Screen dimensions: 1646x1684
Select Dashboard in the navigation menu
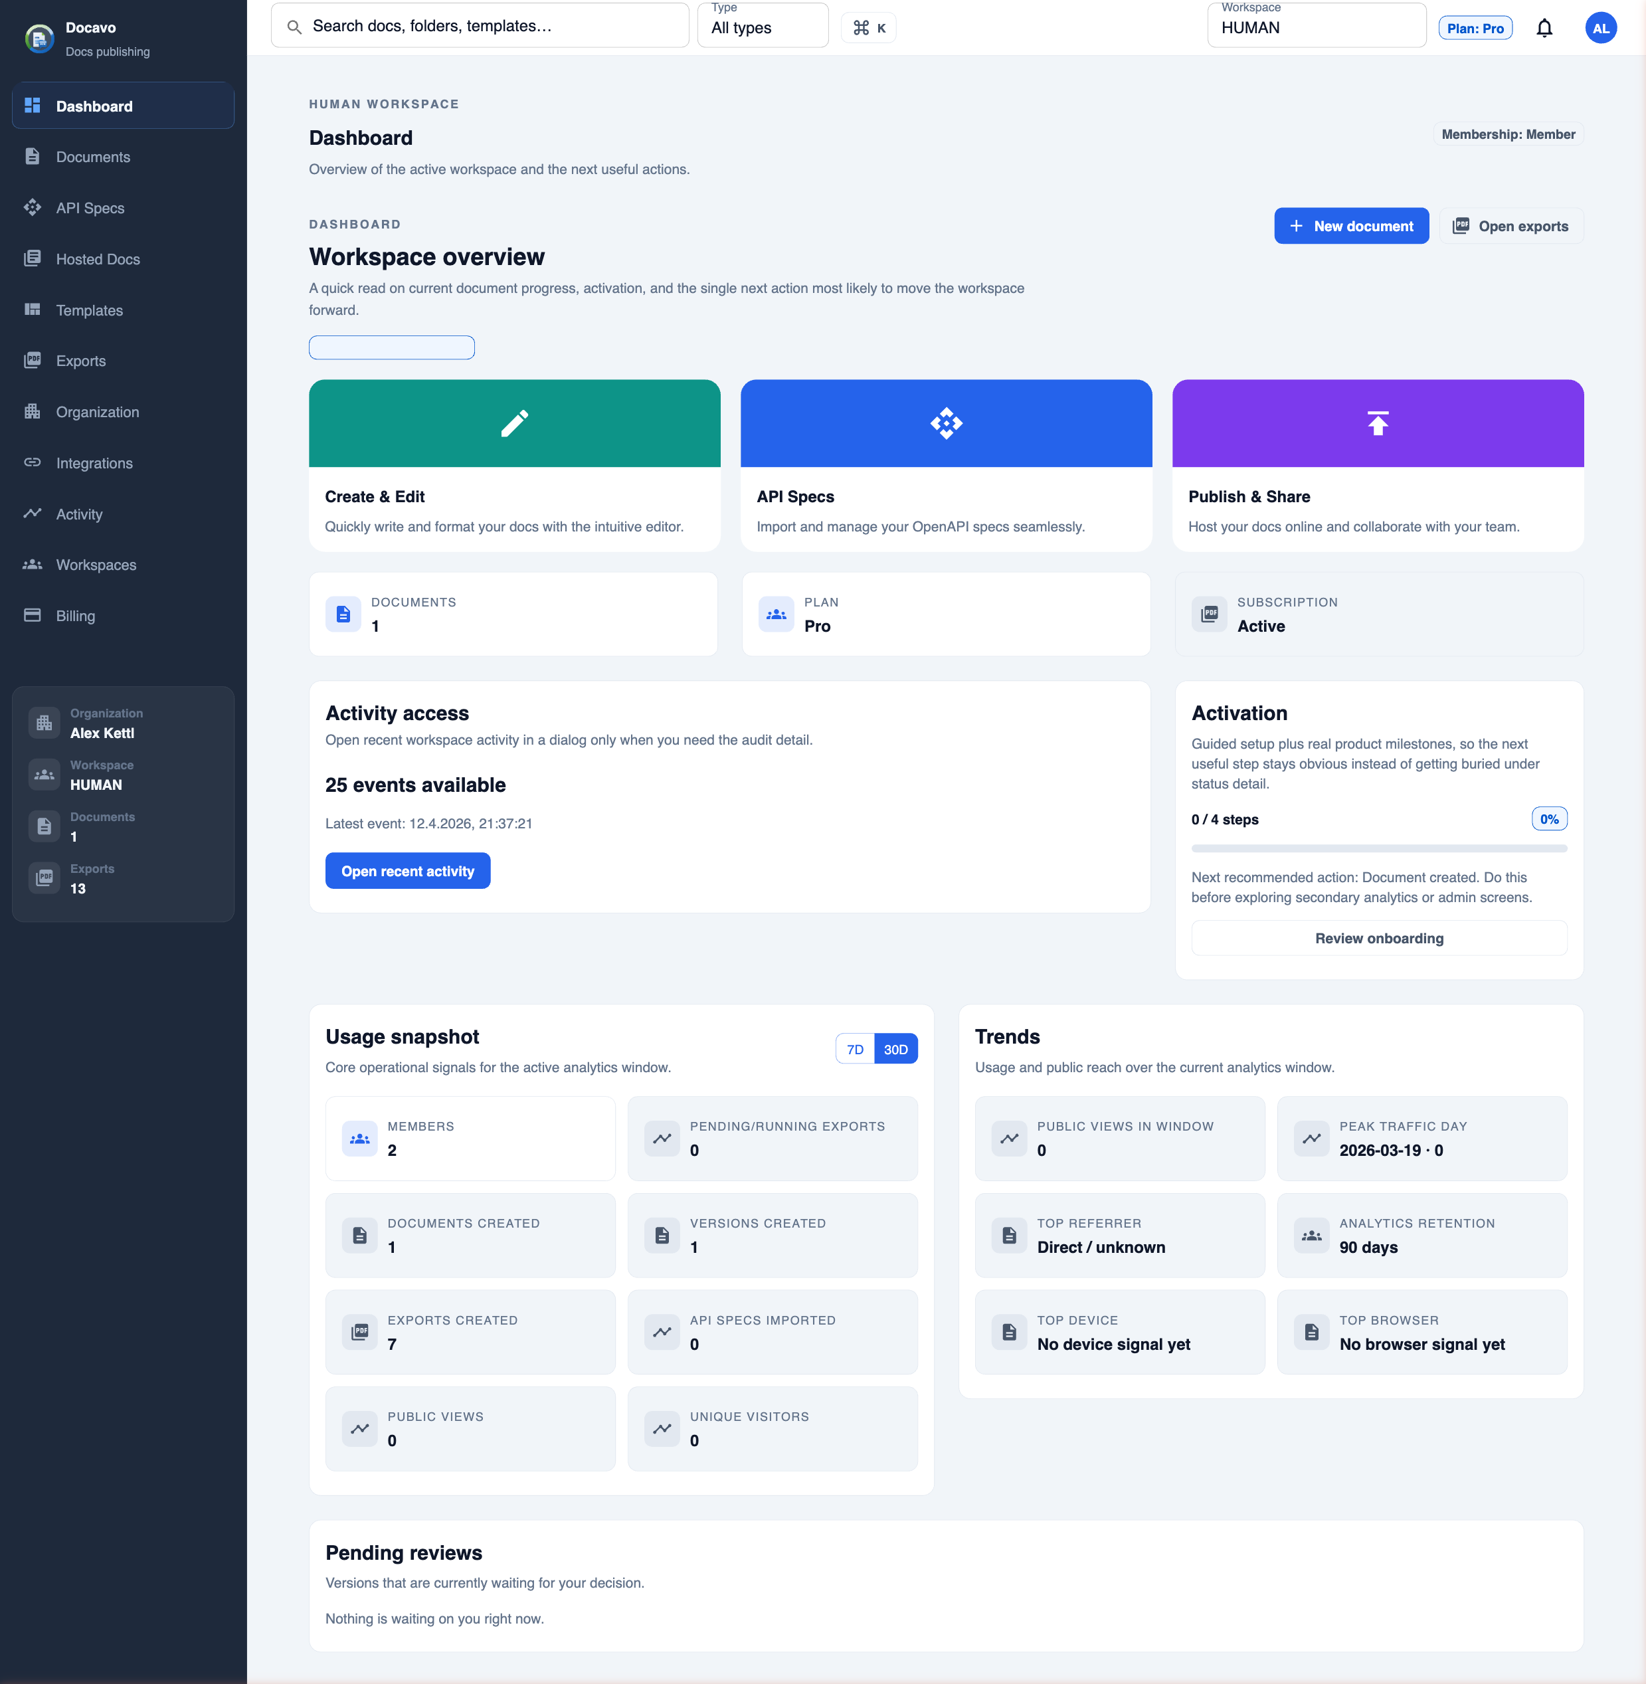pyautogui.click(x=94, y=106)
